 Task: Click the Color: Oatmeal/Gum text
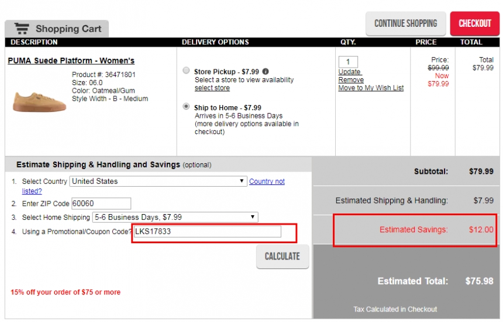point(104,90)
